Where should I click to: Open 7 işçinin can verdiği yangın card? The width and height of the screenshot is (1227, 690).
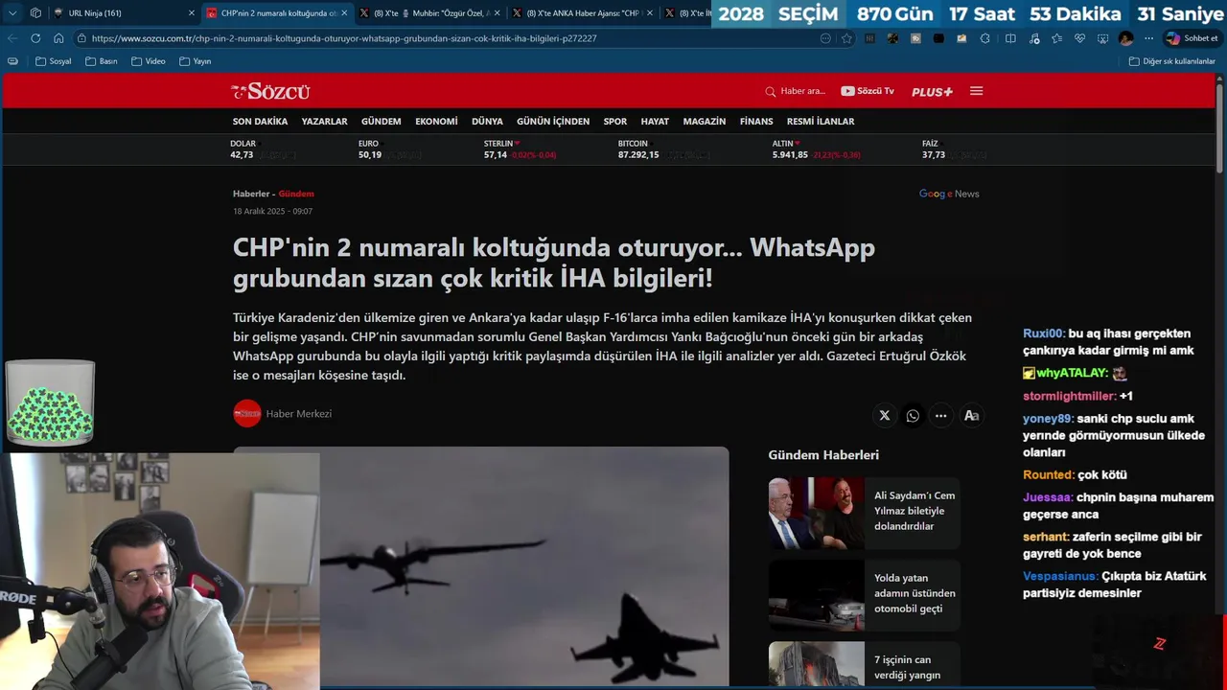point(864,665)
